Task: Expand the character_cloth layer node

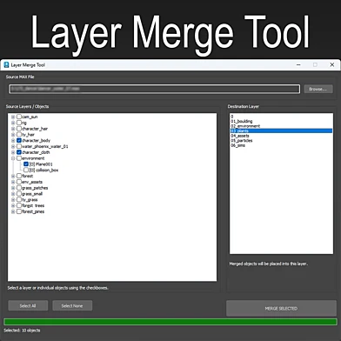Action: click(x=13, y=152)
